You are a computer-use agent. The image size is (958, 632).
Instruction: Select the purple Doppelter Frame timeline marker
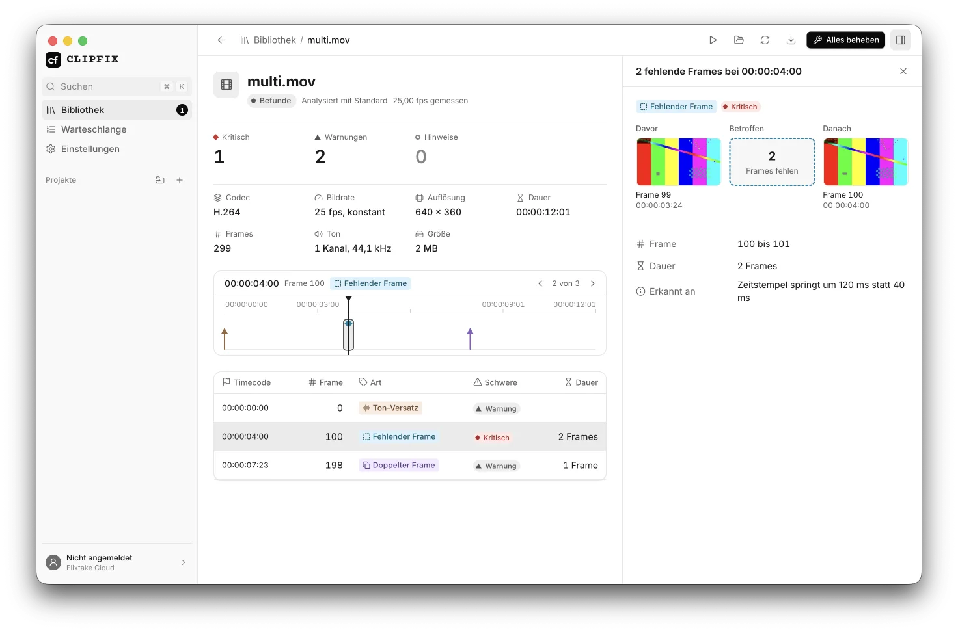(471, 338)
